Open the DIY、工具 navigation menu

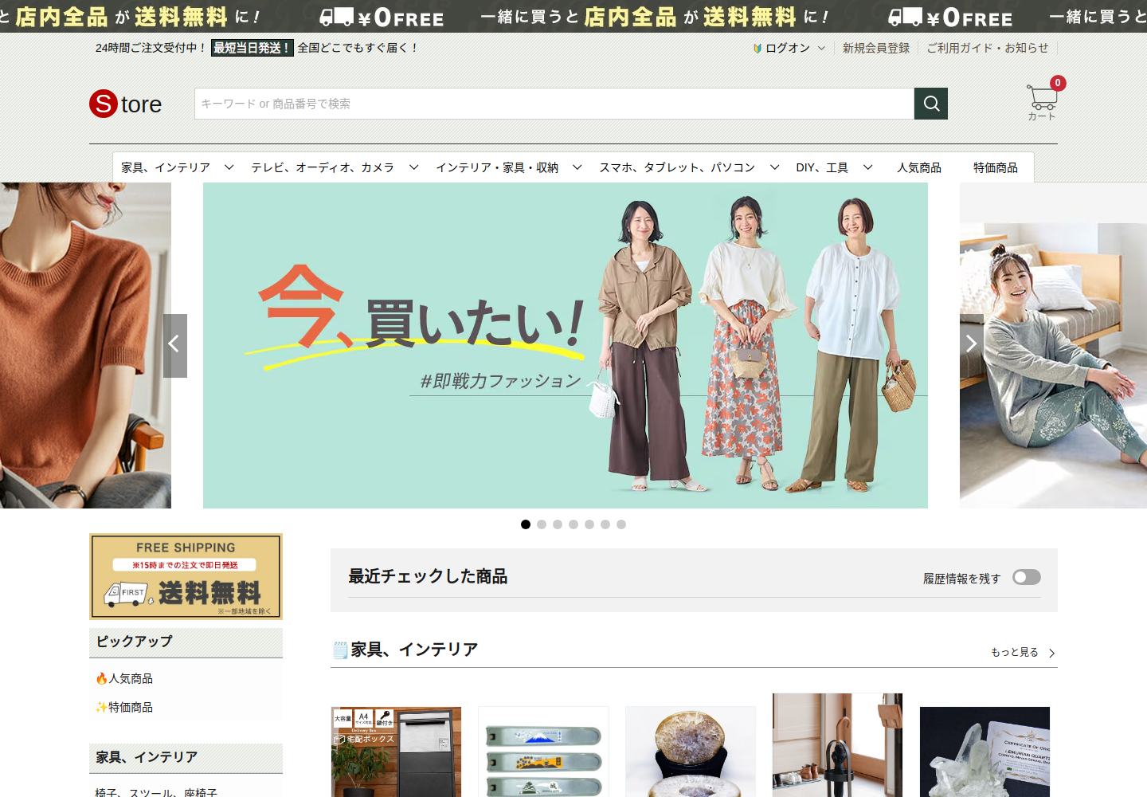822,167
